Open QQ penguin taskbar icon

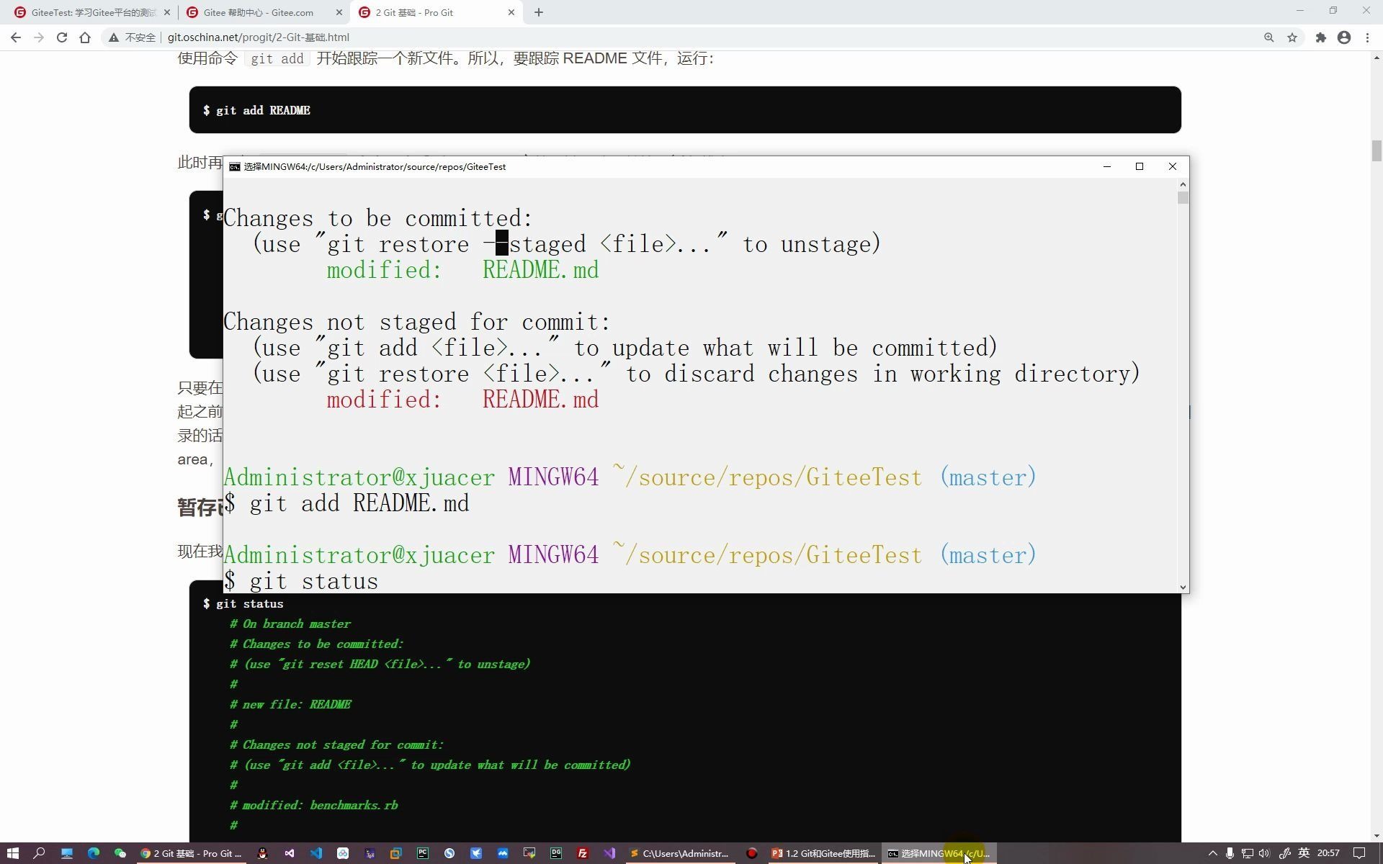pos(262,853)
